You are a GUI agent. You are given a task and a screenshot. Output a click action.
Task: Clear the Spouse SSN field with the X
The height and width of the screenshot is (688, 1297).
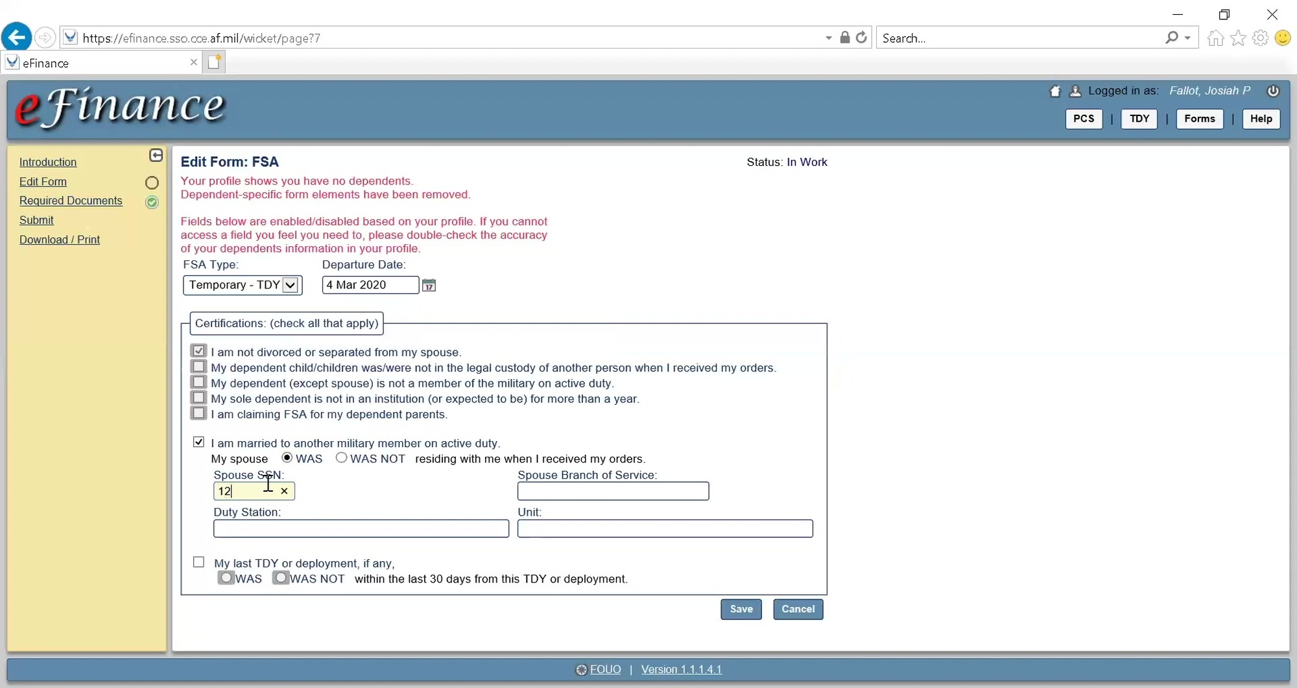[284, 491]
